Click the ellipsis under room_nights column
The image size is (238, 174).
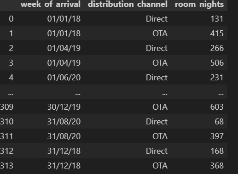click(221, 94)
